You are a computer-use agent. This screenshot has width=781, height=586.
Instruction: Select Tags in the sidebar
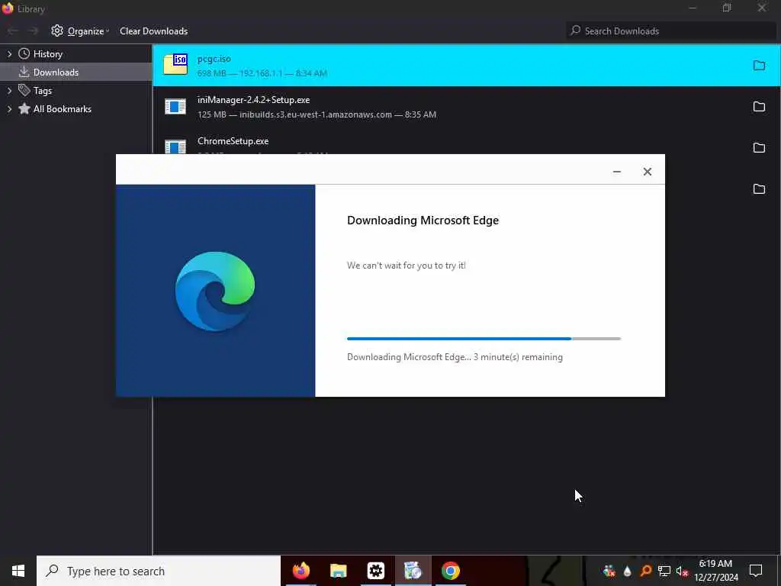(x=43, y=91)
